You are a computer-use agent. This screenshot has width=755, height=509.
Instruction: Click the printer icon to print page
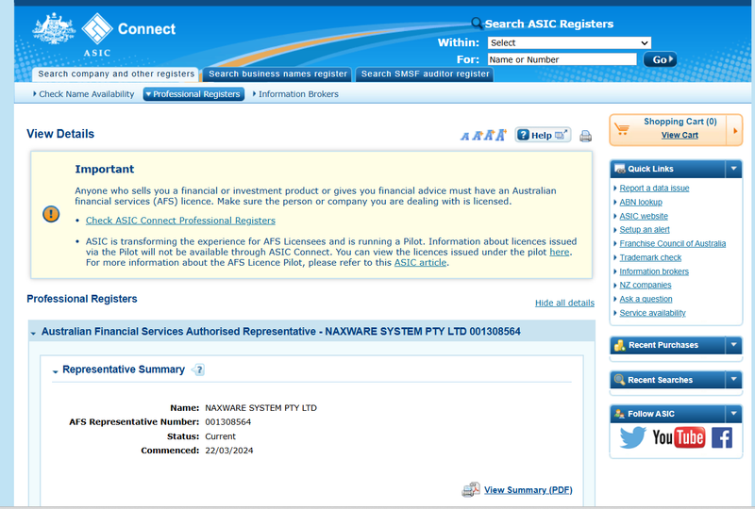click(585, 136)
